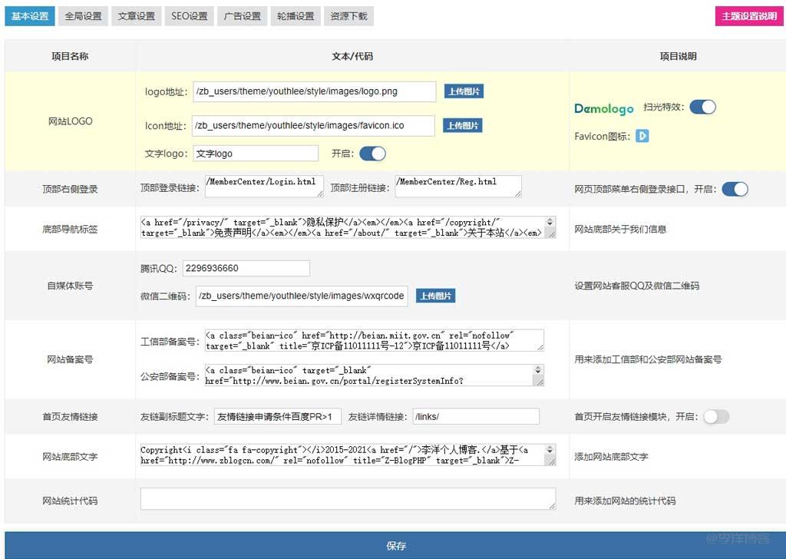This screenshot has width=786, height=559.
Task: Toggle the 扫光特效 switch
Action: click(x=702, y=107)
